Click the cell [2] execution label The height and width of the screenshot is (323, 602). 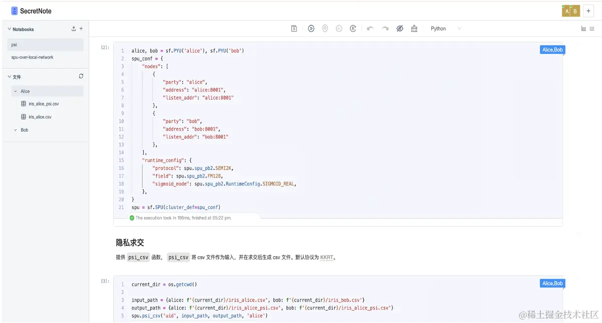point(105,47)
